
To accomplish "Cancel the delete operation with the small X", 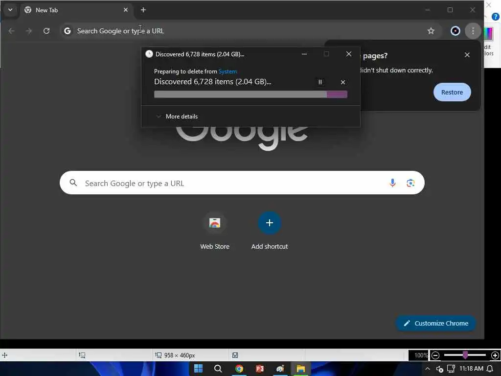I will (x=343, y=82).
